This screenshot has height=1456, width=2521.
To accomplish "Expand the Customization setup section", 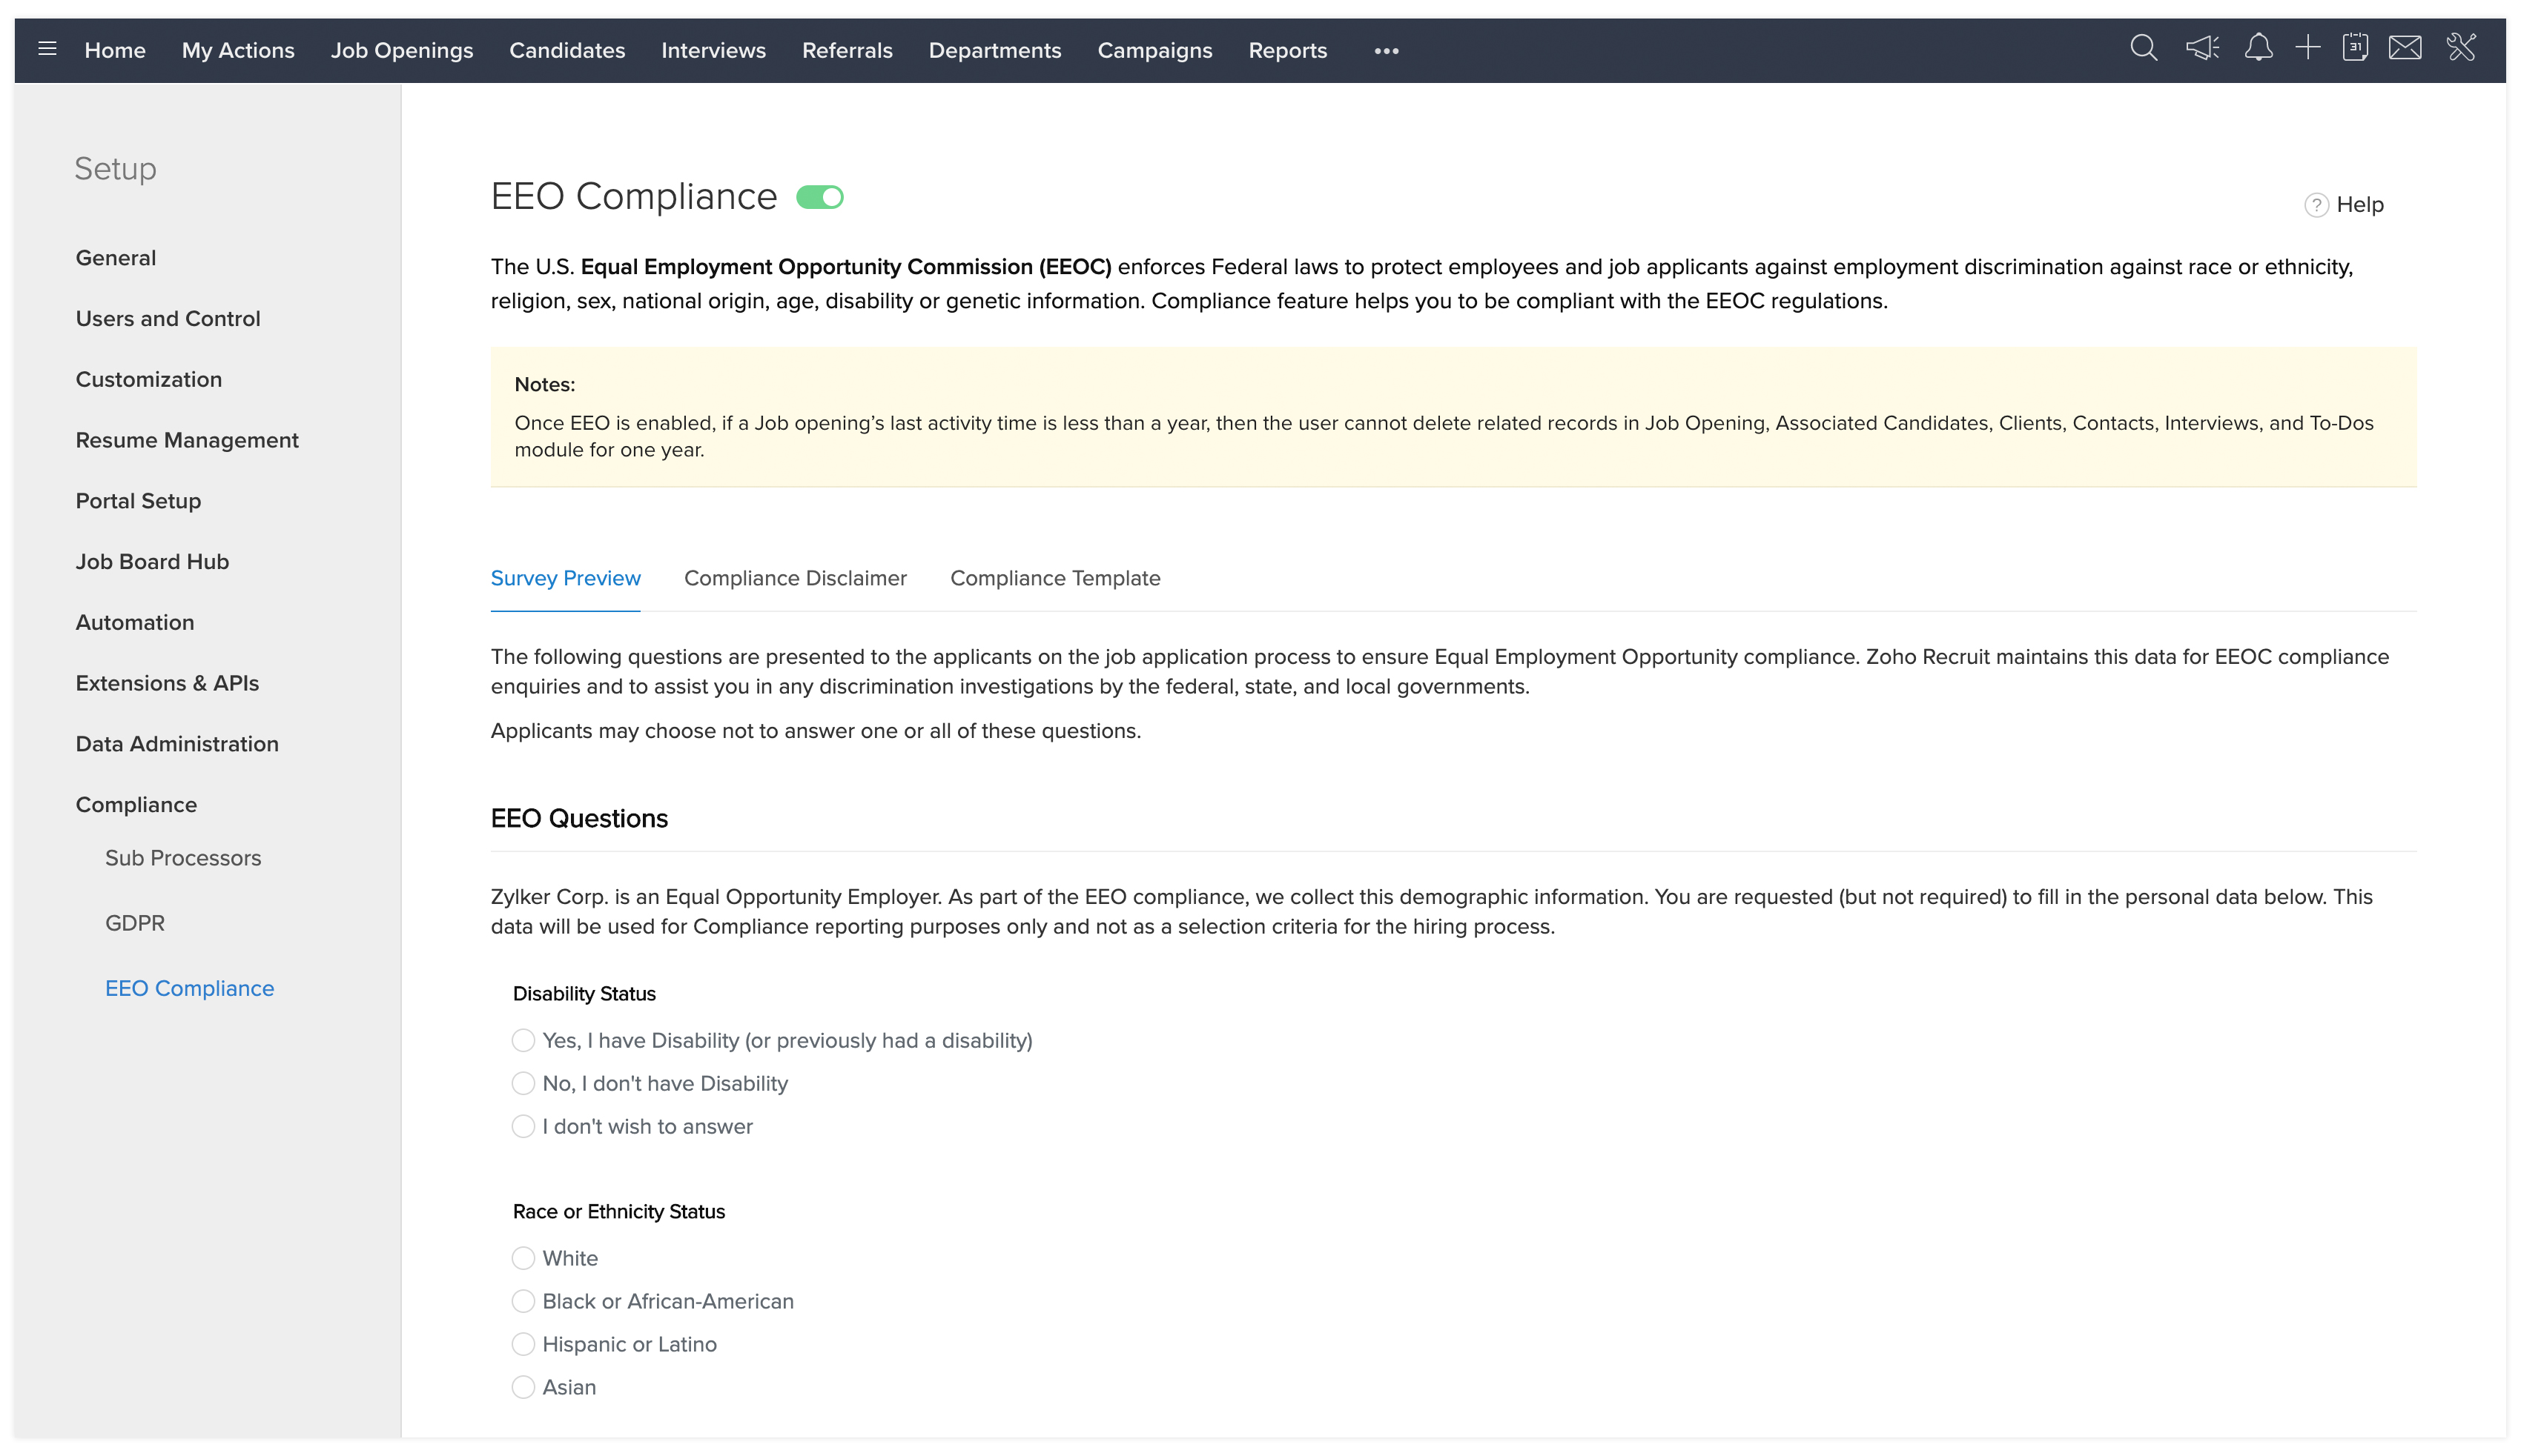I will click(149, 380).
